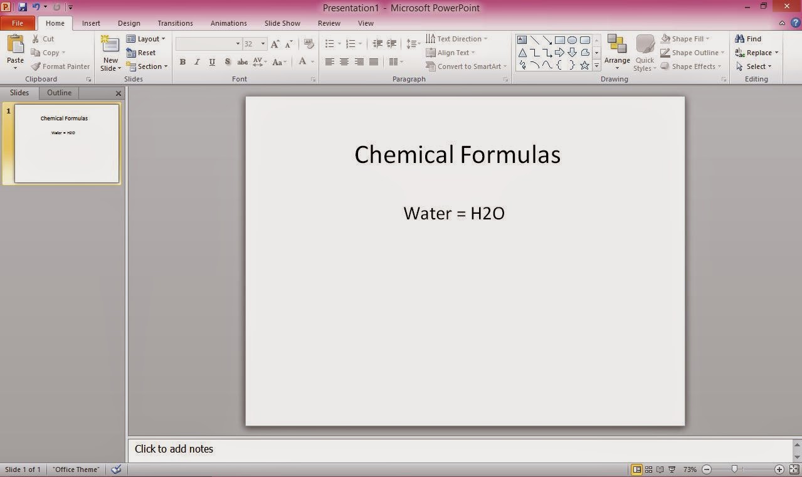802x477 pixels.
Task: Click the Copy button
Action: pos(48,53)
